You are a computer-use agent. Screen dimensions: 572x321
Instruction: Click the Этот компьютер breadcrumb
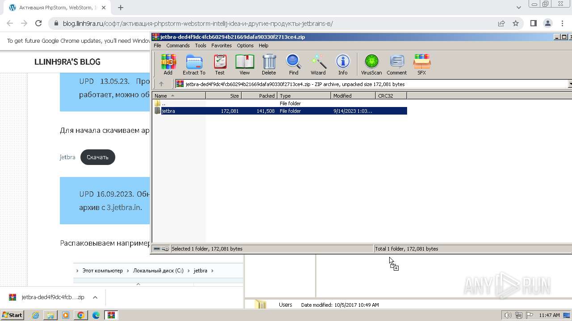click(x=102, y=271)
